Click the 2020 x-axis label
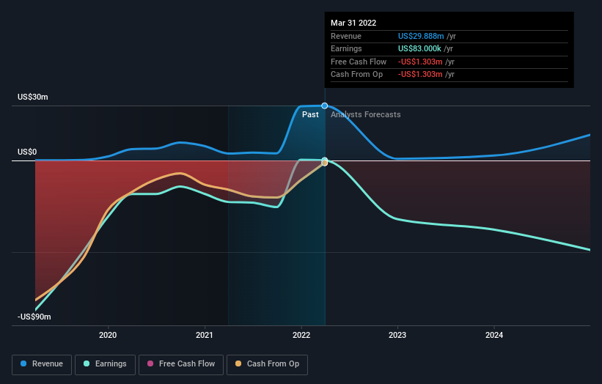 pyautogui.click(x=108, y=335)
